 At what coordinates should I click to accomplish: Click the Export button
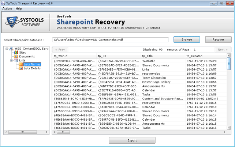pos(132,140)
